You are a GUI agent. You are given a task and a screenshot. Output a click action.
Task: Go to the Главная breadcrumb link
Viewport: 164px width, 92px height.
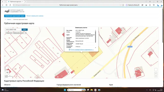[x=9, y=19]
